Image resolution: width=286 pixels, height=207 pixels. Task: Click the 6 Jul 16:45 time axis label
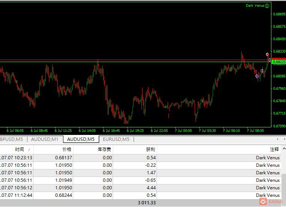[x=111, y=130]
